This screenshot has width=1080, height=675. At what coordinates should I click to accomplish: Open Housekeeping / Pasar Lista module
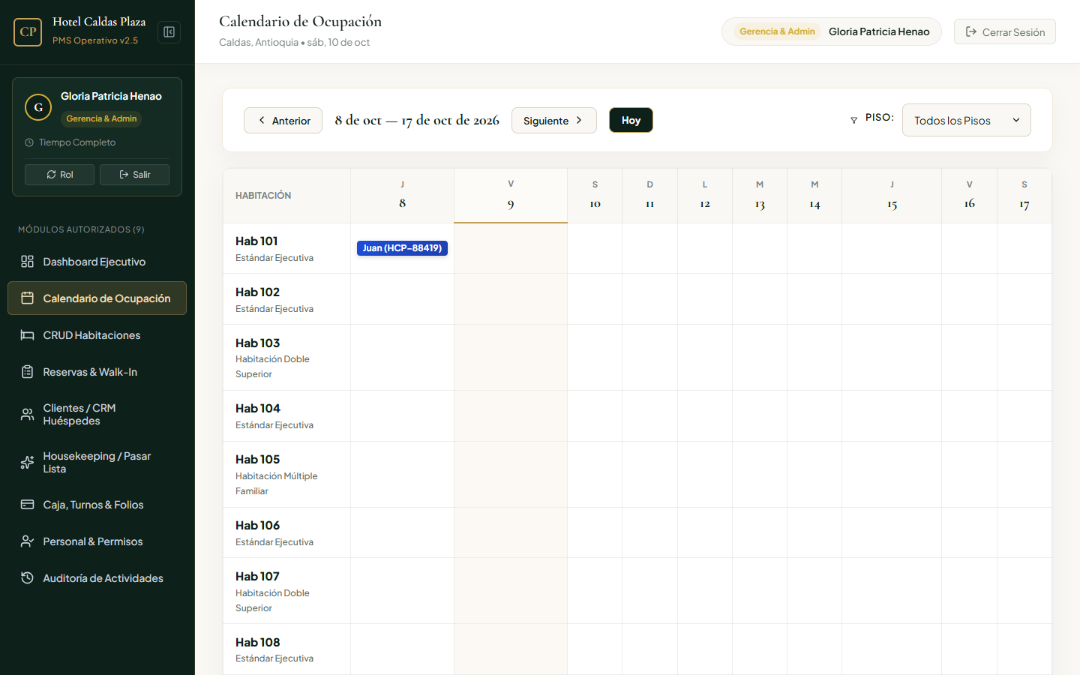coord(97,463)
